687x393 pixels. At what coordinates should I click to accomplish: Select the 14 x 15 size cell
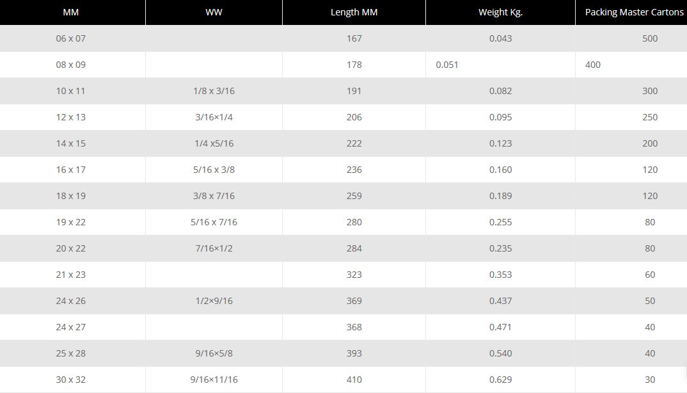(x=70, y=143)
